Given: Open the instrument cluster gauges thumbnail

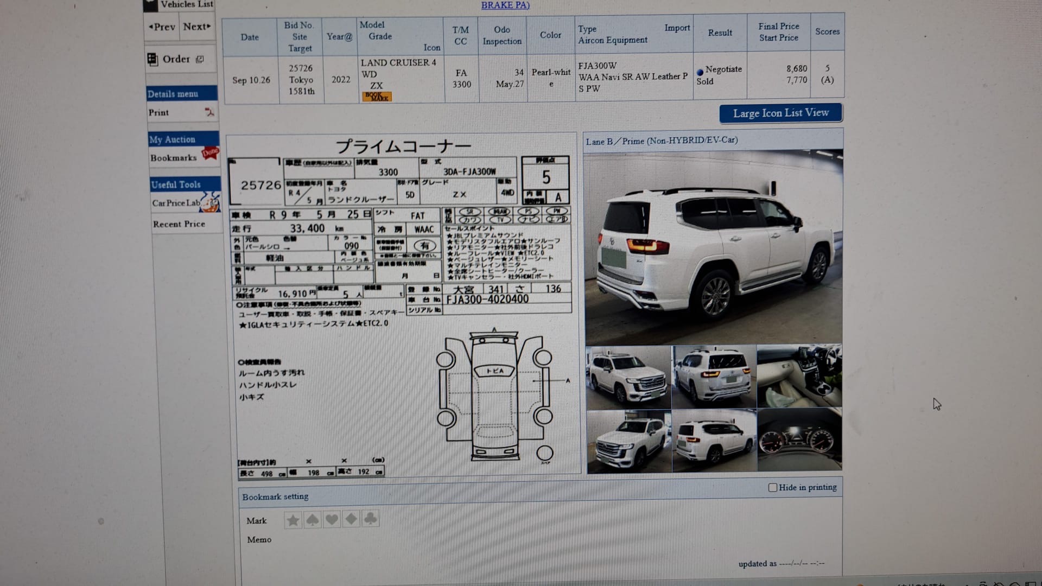Looking at the screenshot, I should pyautogui.click(x=799, y=439).
